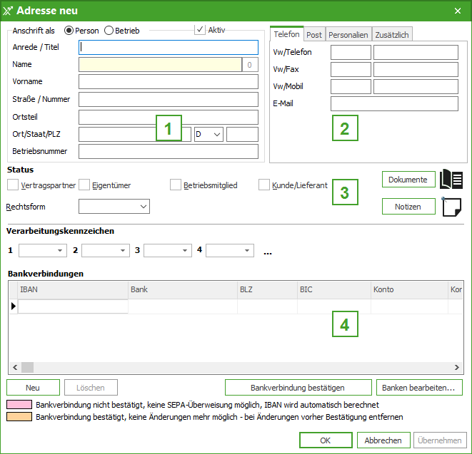Enable the Vertragspartner checkbox

coord(13,185)
